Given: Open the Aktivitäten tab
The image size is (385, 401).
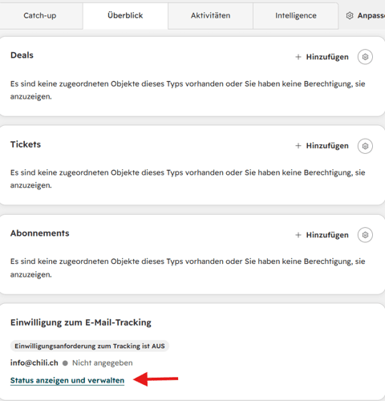Looking at the screenshot, I should tap(210, 15).
